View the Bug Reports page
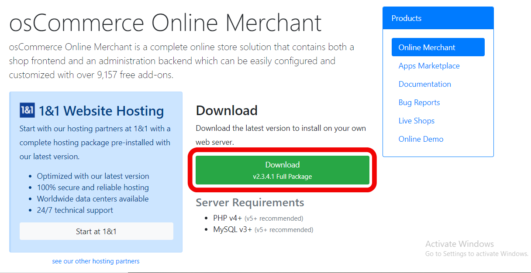The height and width of the screenshot is (273, 531). click(419, 102)
